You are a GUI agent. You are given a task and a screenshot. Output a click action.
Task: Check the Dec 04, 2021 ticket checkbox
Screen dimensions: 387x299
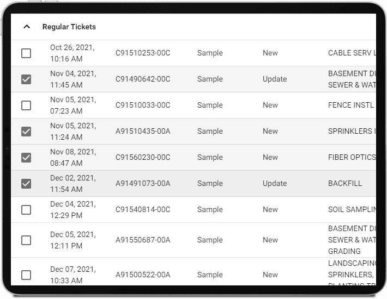(x=26, y=210)
